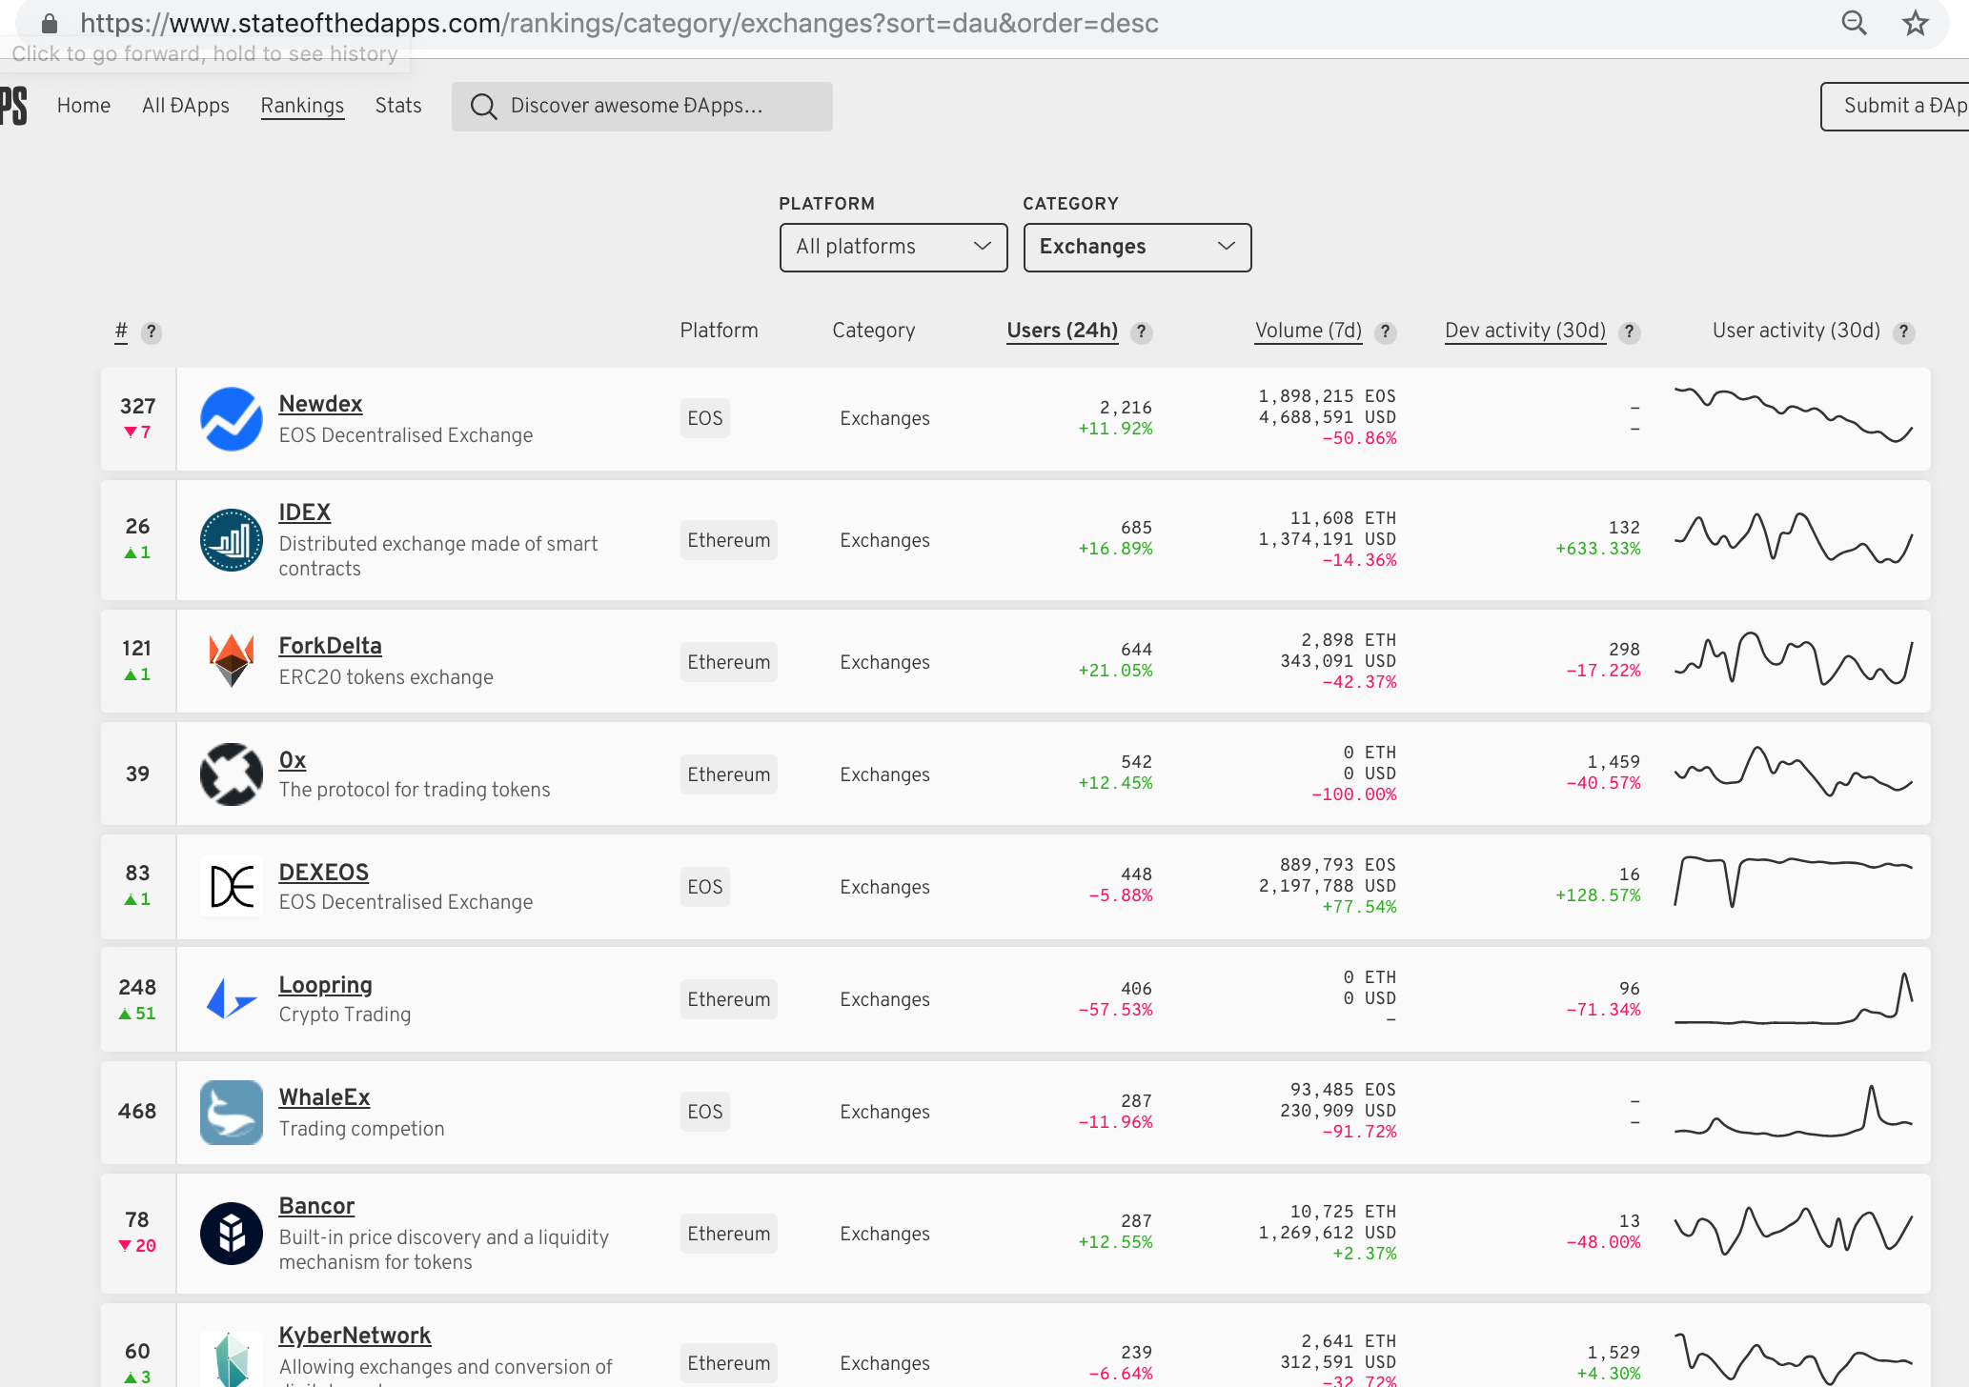Click the Loopring user activity sparkline chart
The width and height of the screenshot is (1969, 1387).
tap(1794, 999)
